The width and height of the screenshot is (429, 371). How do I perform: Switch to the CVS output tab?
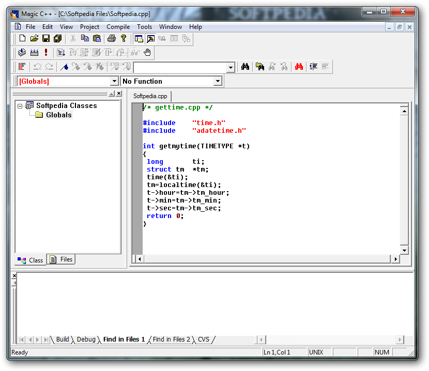point(203,339)
